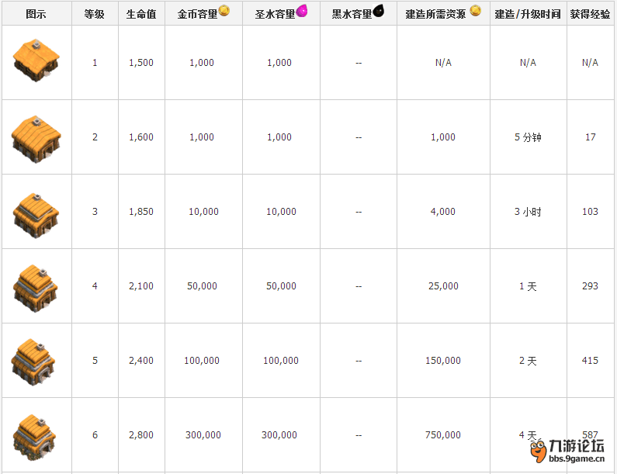Click the 150,000 build cost cell

click(x=443, y=360)
